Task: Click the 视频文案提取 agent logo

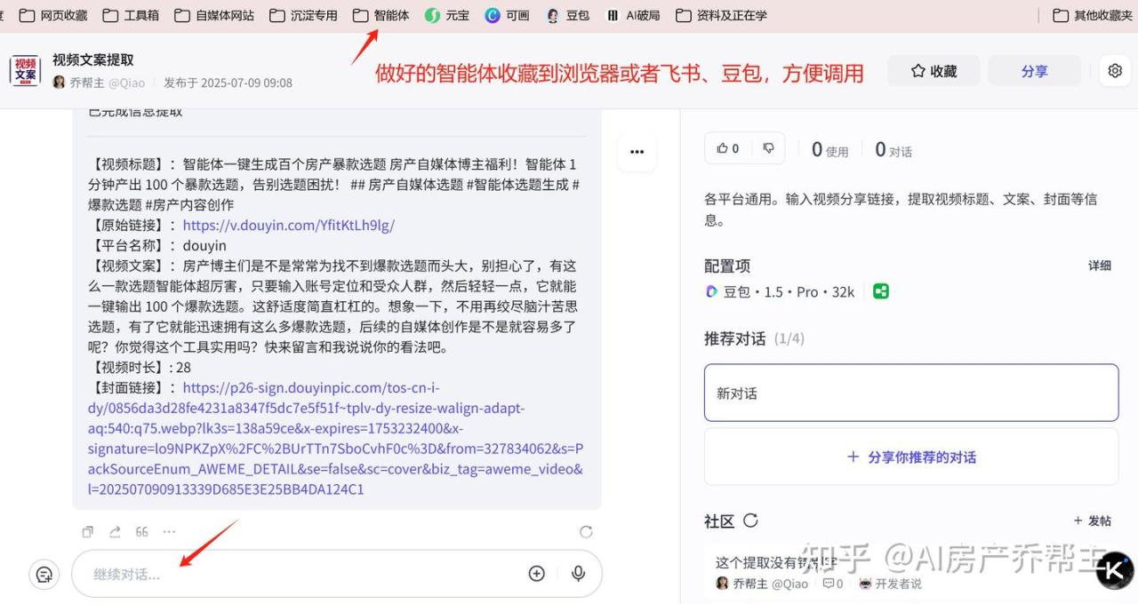Action: pos(26,71)
